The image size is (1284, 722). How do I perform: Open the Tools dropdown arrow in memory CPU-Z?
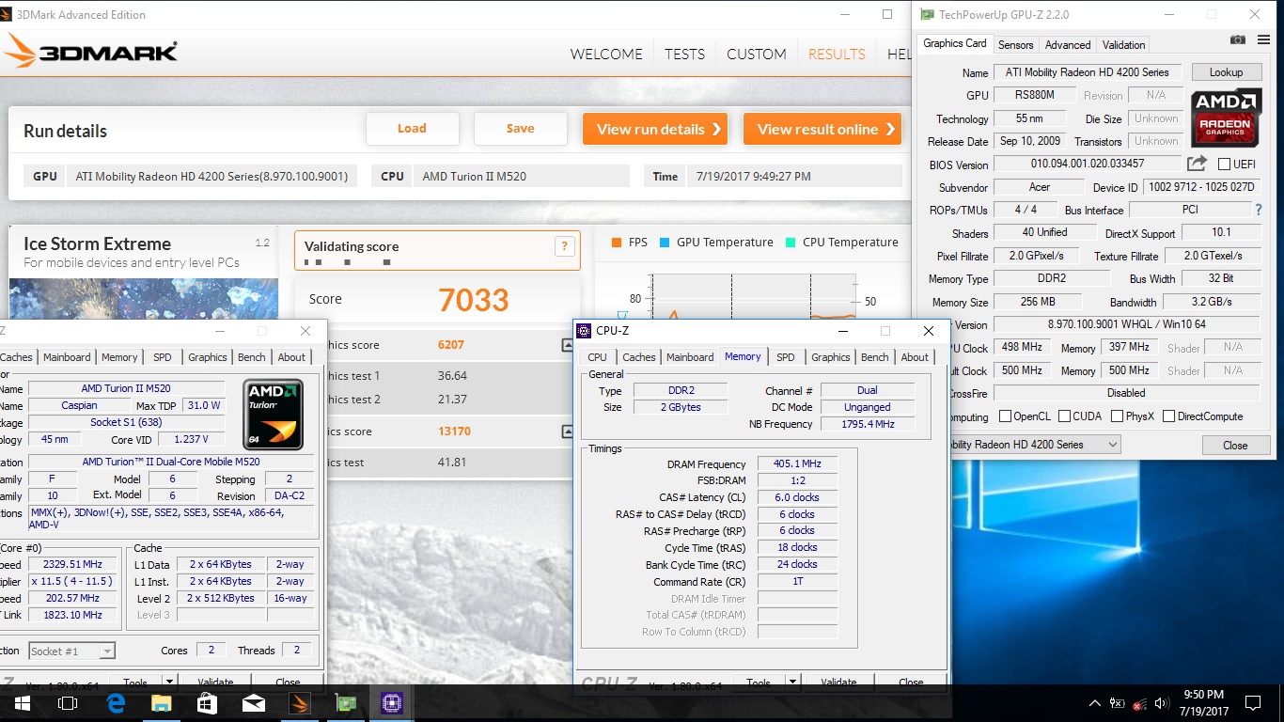click(792, 683)
